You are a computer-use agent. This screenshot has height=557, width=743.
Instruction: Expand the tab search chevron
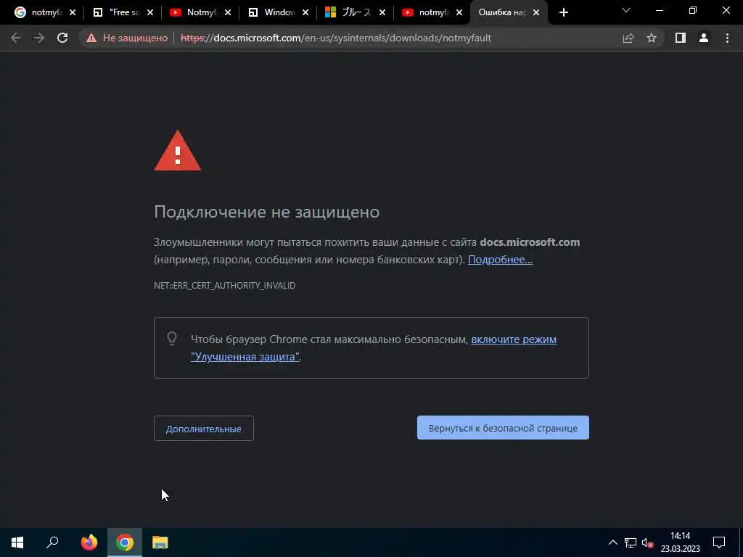(626, 10)
